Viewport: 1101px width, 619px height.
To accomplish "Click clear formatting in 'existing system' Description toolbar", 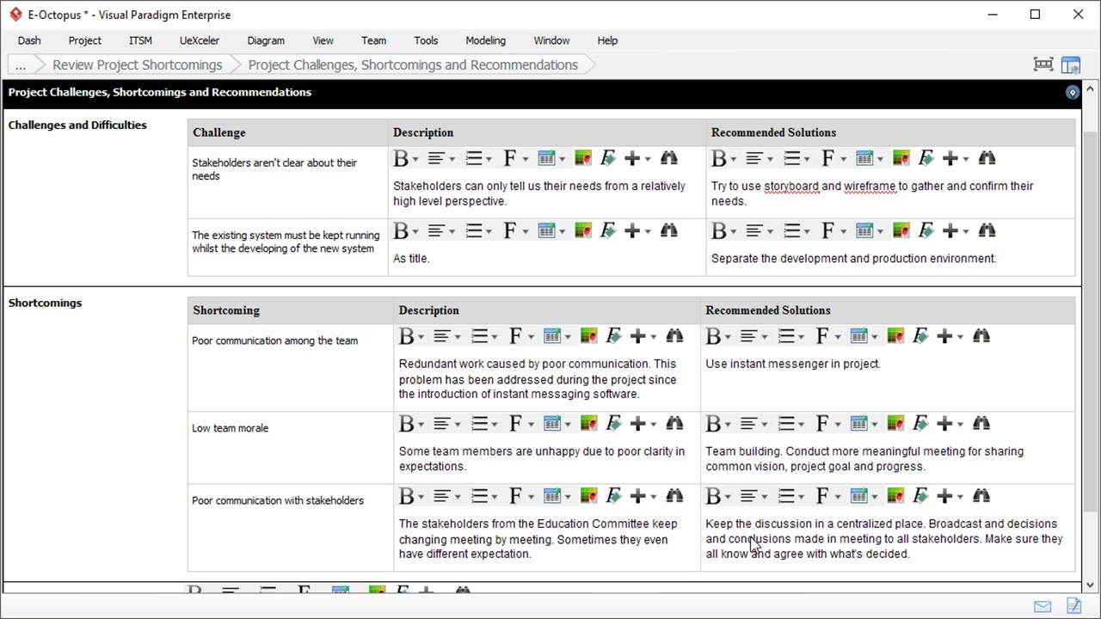I will (608, 230).
